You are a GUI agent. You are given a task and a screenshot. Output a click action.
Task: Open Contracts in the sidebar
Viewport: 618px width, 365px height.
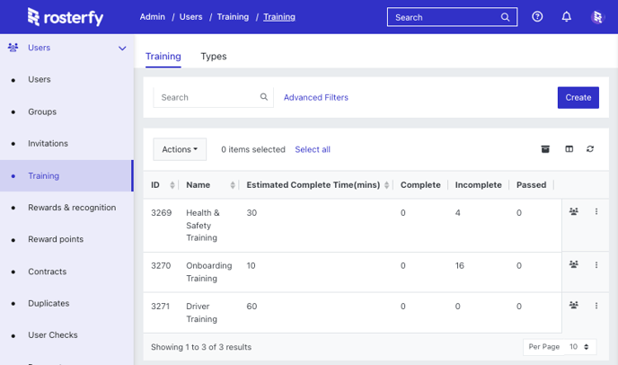(x=48, y=272)
